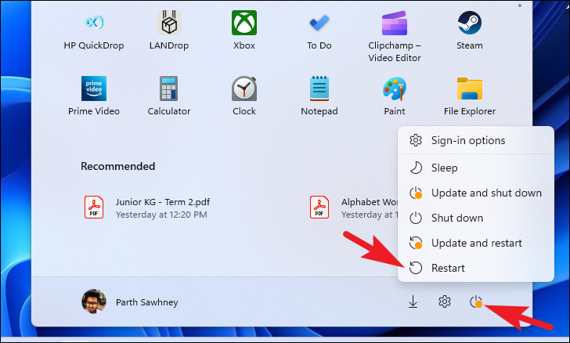Open the Alphabet PDF recommended file
This screenshot has width=570, height=343.
(353, 208)
